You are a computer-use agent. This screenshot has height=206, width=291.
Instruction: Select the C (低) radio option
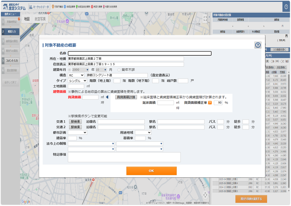282,61
